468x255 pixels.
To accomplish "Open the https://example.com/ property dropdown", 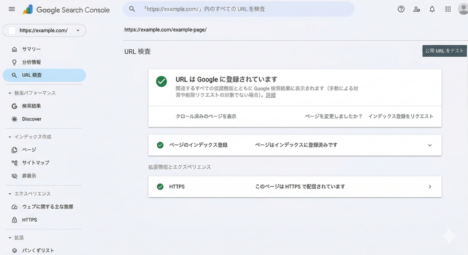I will click(44, 30).
